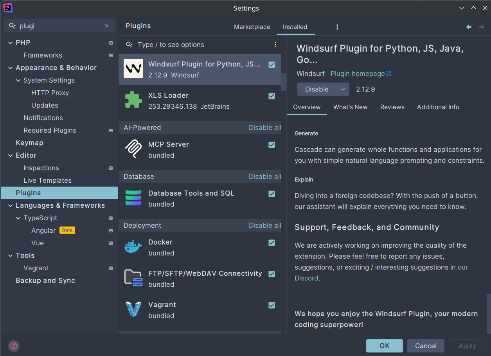
Task: Click project-level marker next to Vagrant
Action: [111, 268]
